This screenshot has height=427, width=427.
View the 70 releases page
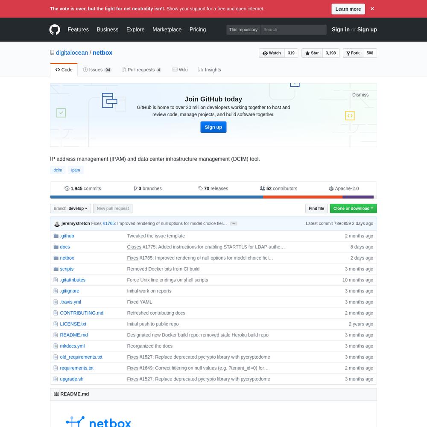[x=213, y=188]
